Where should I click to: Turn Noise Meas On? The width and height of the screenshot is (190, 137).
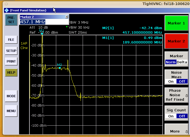171,81
